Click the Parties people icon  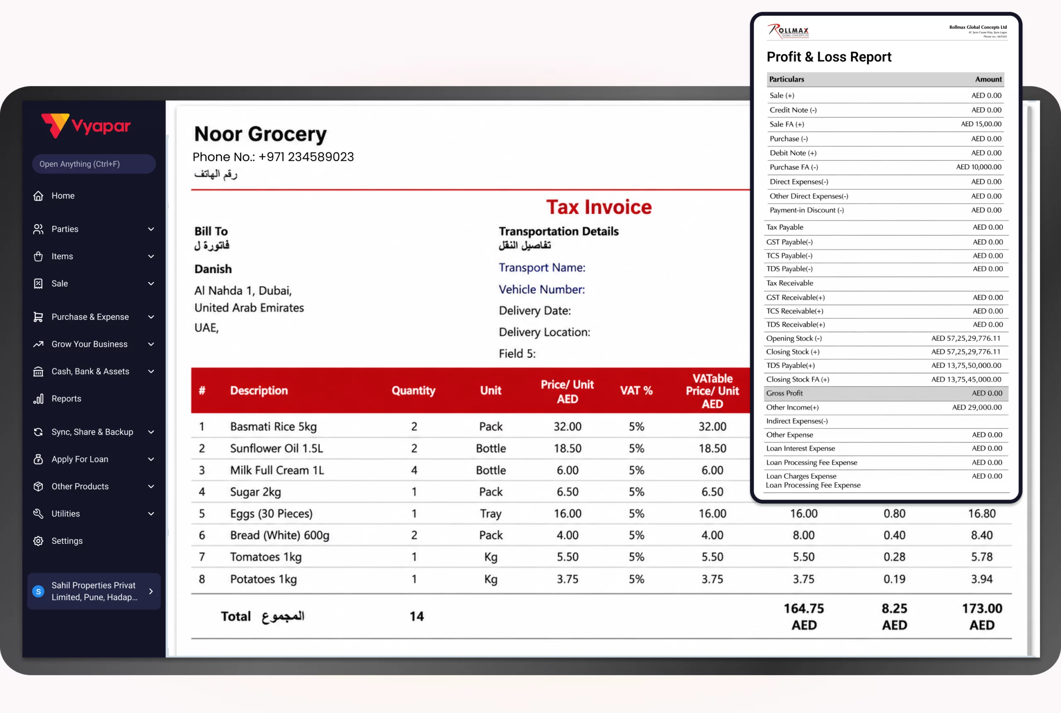coord(38,229)
